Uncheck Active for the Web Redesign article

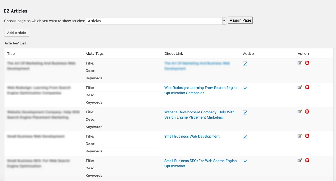pyautogui.click(x=245, y=88)
